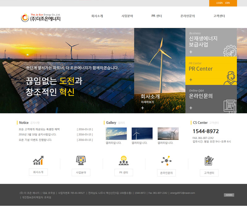Viewport: 247px width, 210px height.
Task: Expand the plus sign in yellow PR Center tile
Action: tap(191, 80)
